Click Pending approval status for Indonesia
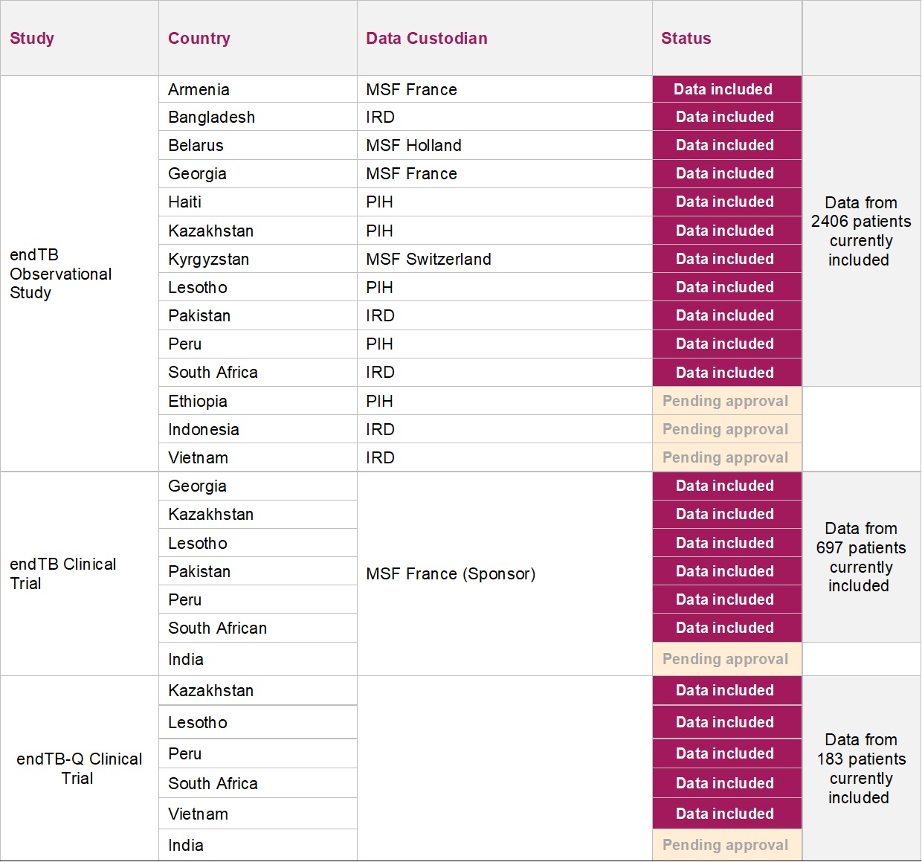The height and width of the screenshot is (862, 922). [726, 429]
